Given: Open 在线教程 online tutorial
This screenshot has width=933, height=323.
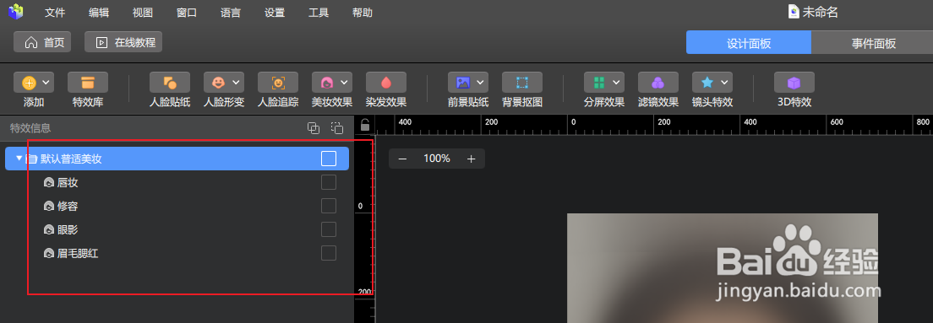Looking at the screenshot, I should [x=123, y=42].
